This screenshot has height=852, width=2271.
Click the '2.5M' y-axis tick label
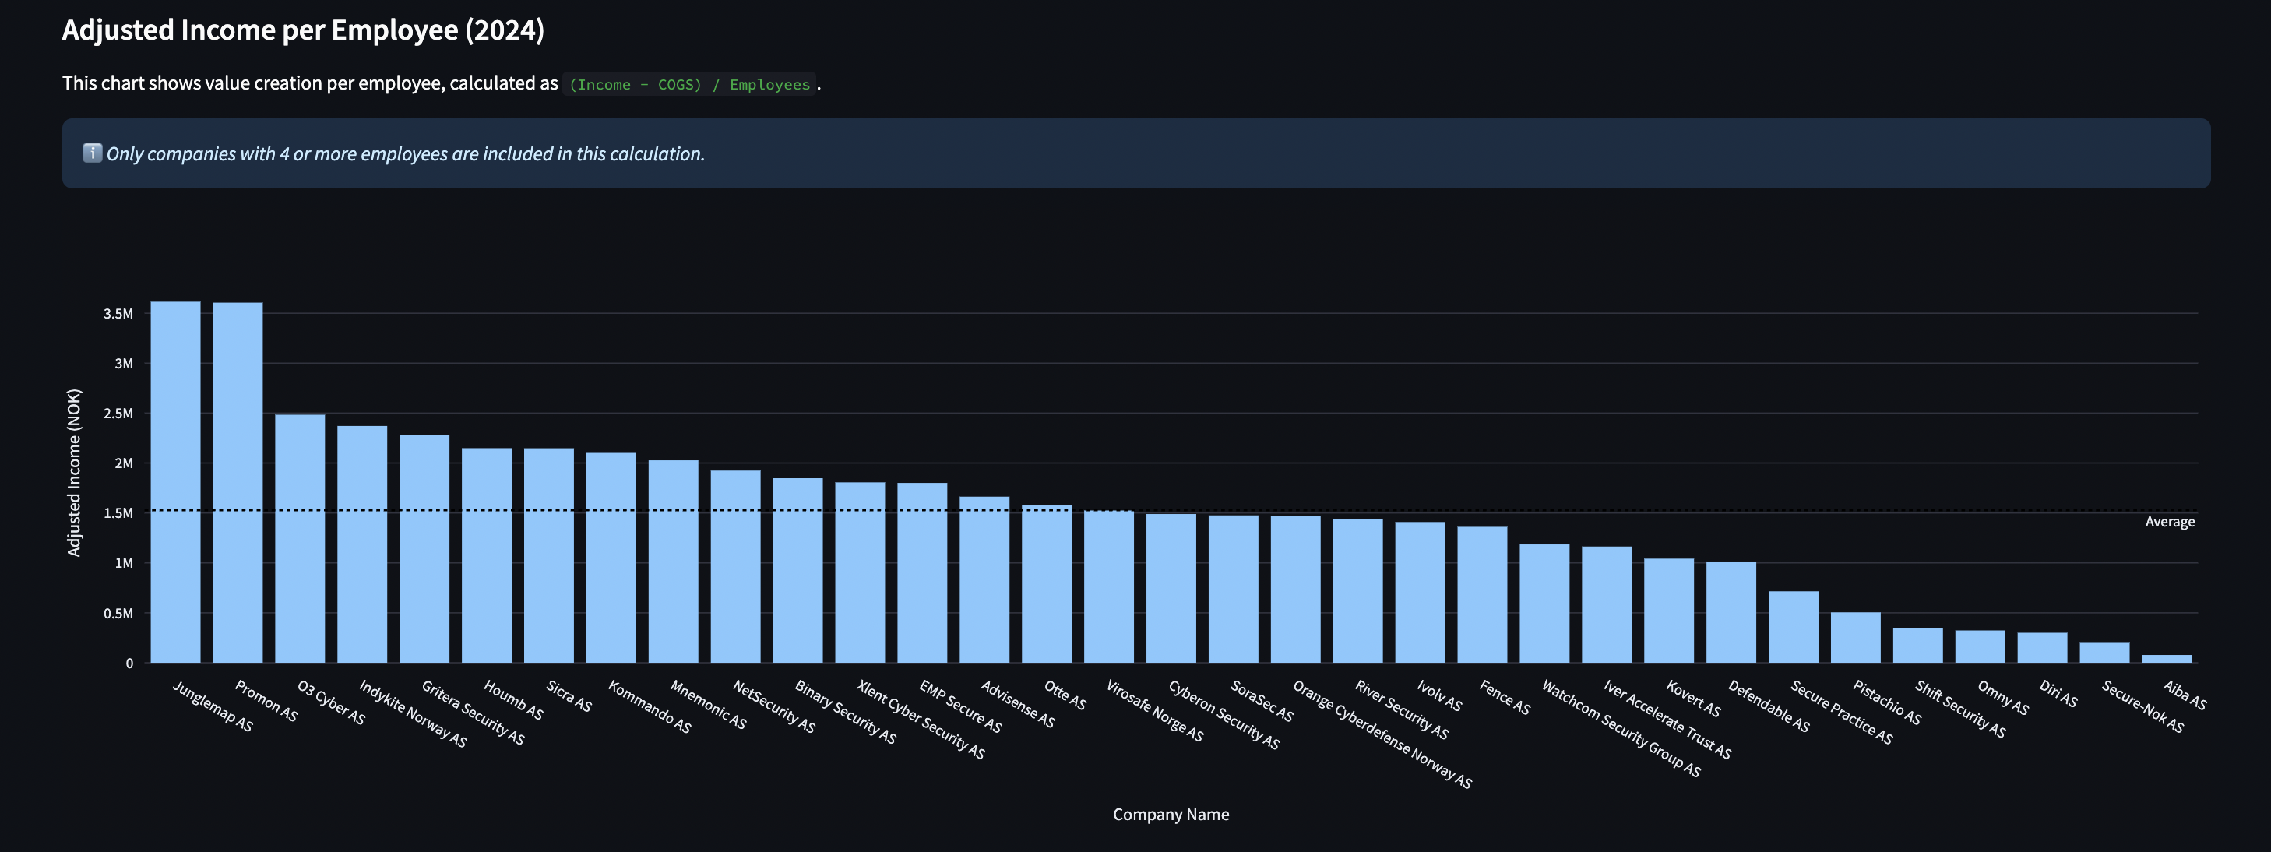pyautogui.click(x=118, y=414)
